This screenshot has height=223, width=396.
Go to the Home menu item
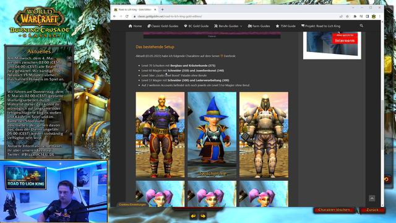[135, 26]
